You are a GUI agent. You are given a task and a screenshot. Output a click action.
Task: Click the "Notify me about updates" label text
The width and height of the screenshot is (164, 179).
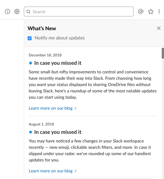(60, 38)
